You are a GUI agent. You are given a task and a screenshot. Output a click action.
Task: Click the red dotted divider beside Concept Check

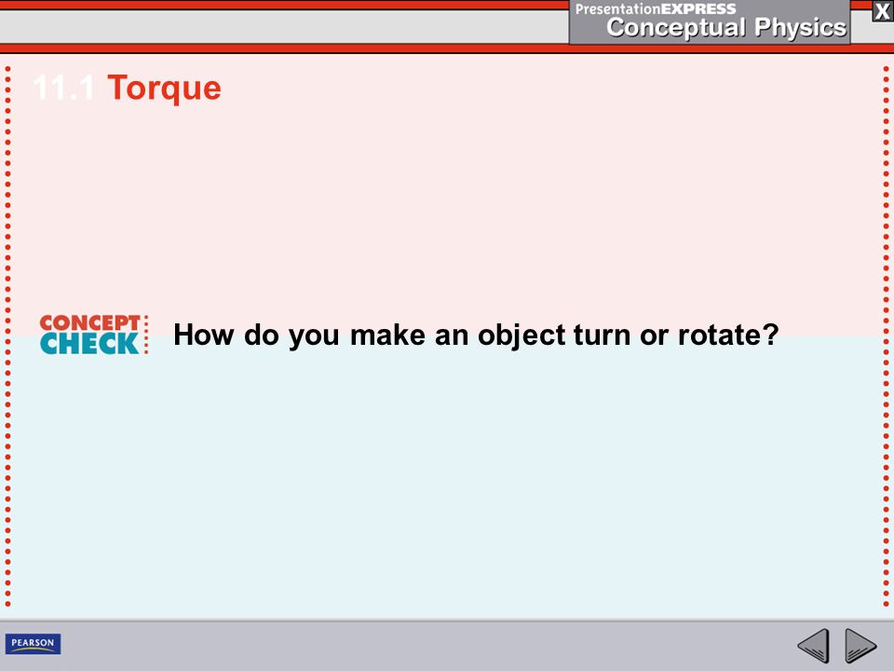pos(146,335)
